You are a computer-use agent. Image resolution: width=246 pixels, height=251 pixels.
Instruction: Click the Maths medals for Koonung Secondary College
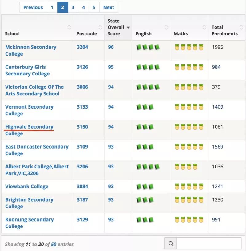189,220
